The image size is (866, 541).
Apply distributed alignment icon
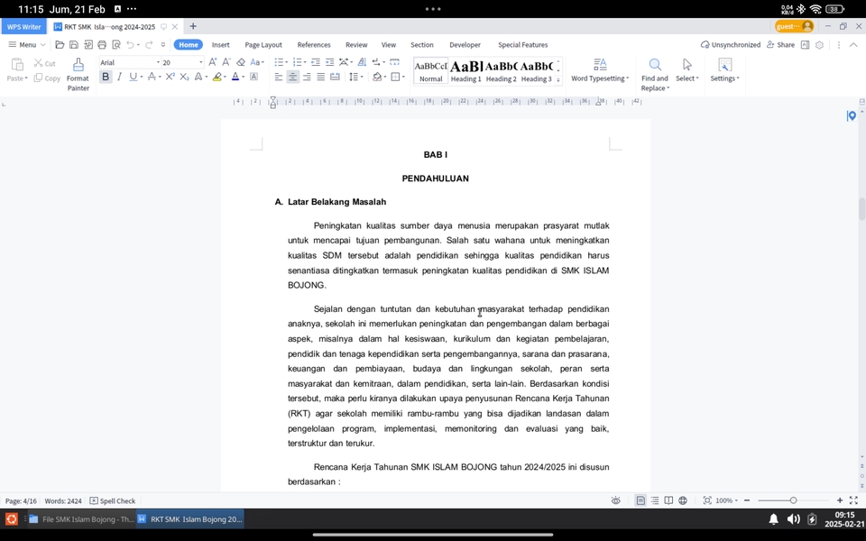tap(335, 77)
